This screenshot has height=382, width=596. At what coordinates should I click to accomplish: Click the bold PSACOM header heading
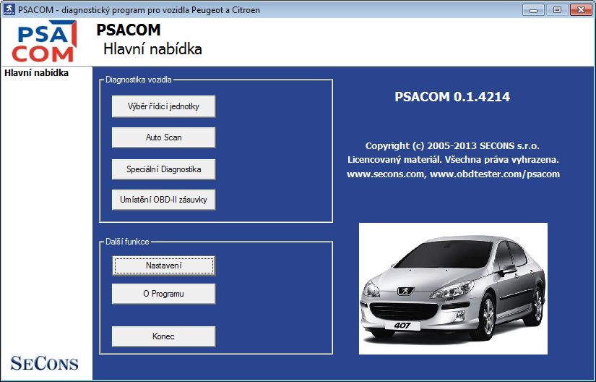(129, 30)
